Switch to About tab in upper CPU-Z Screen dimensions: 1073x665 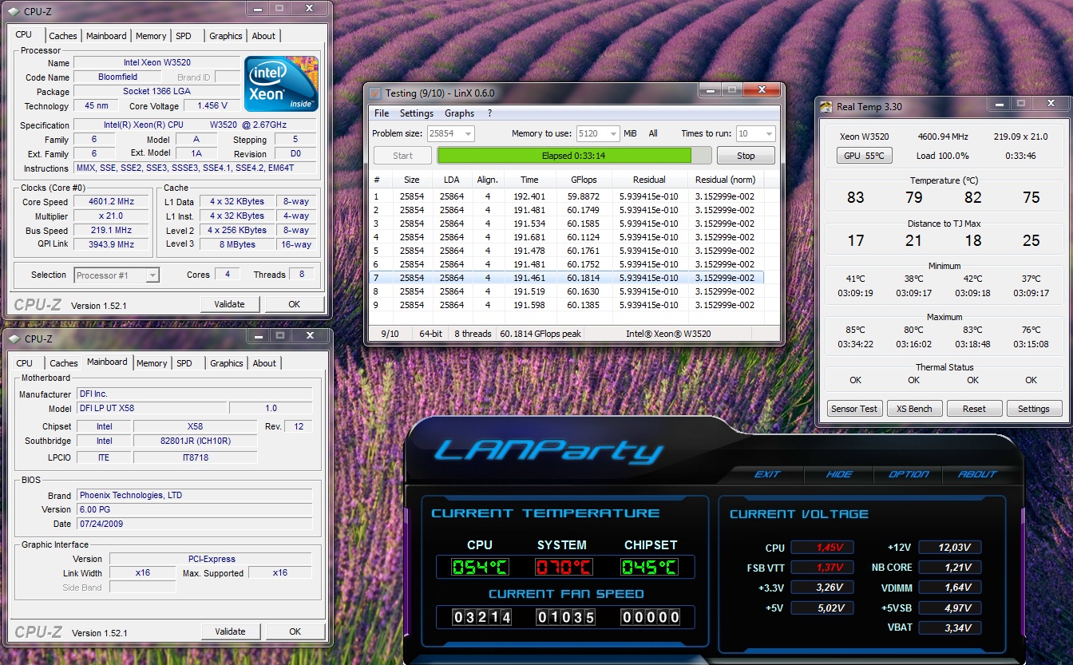click(263, 36)
